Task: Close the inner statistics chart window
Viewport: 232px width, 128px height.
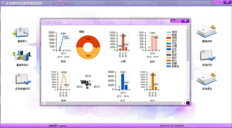Action: [x=185, y=21]
